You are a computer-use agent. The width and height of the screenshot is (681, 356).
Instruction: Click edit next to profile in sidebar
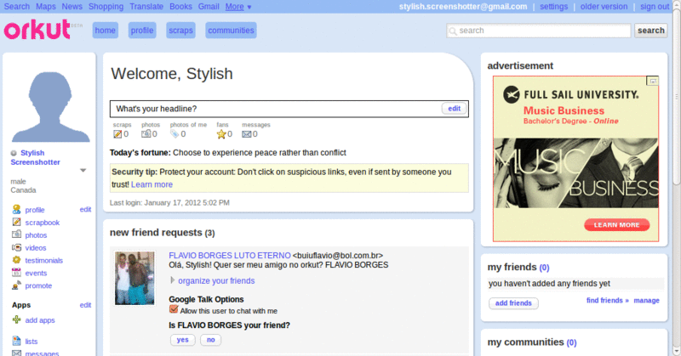coord(85,209)
